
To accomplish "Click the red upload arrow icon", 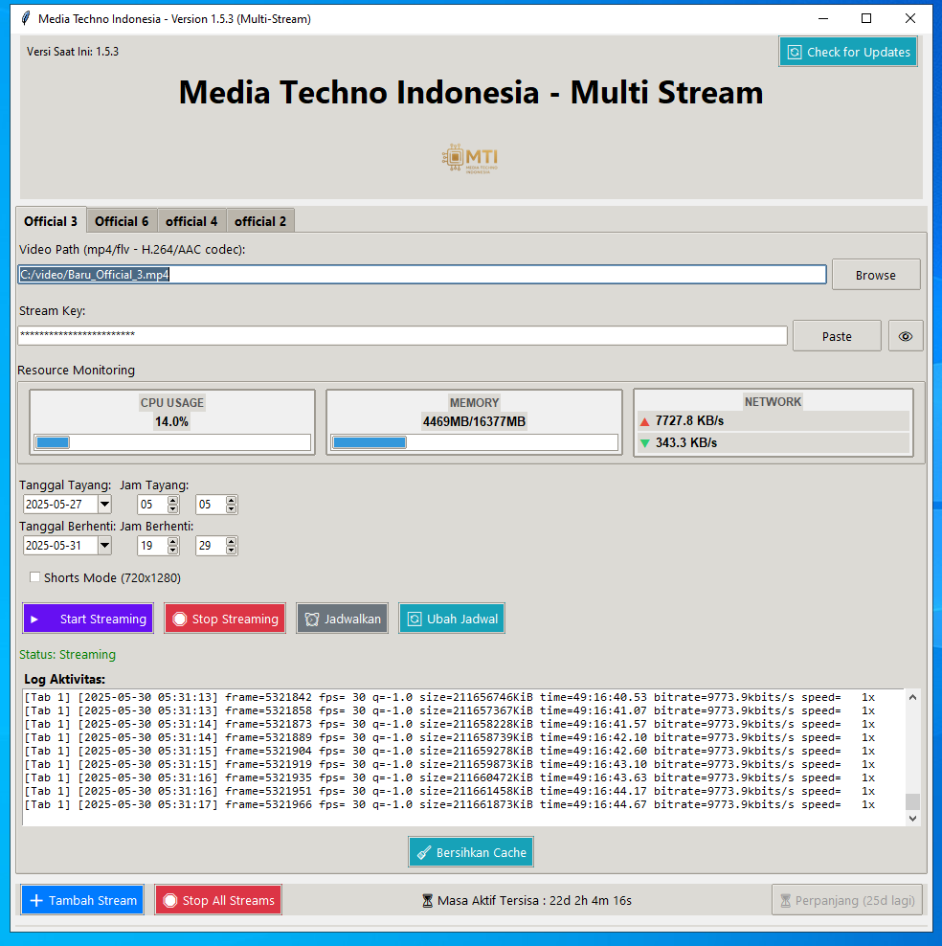I will coord(644,421).
